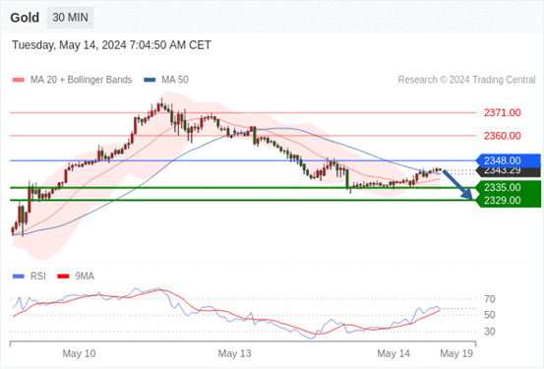Click the Gold chart title
Image resolution: width=544 pixels, height=369 pixels.
tap(25, 18)
